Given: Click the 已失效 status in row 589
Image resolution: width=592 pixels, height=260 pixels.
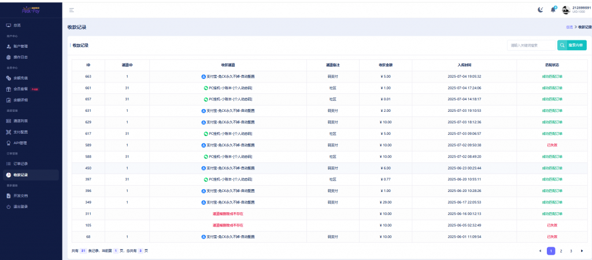Looking at the screenshot, I should 552,145.
